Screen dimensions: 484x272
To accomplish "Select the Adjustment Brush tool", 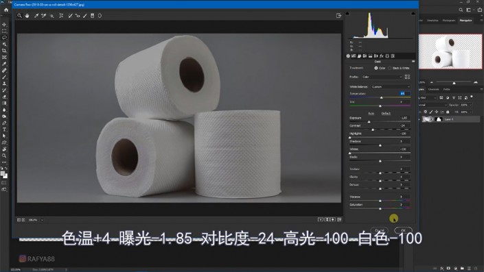I will 85,16.
